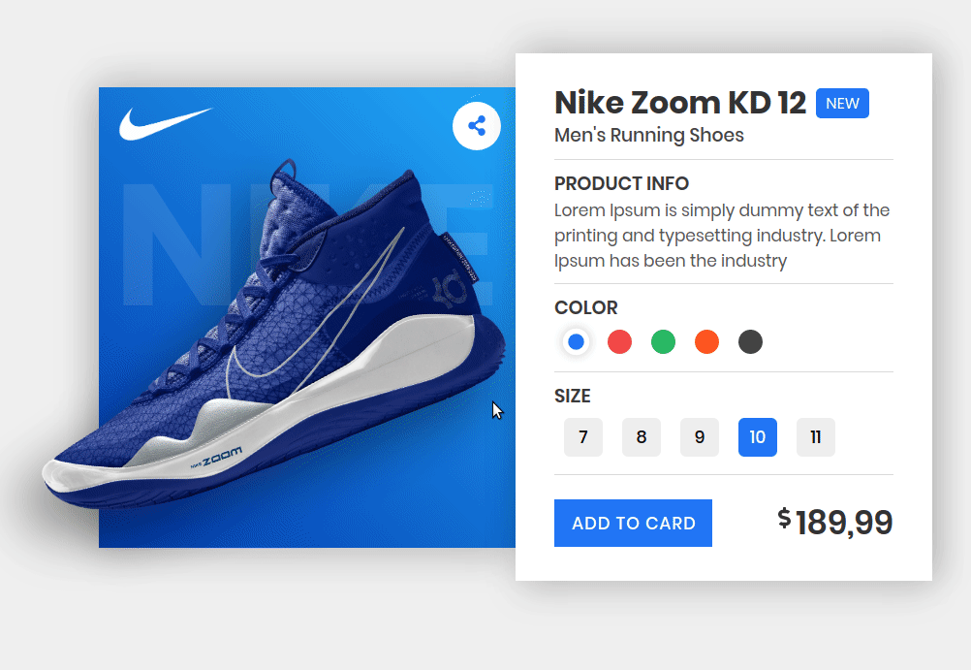The width and height of the screenshot is (971, 670).
Task: Click the ADD TO CARD button
Action: (x=633, y=524)
